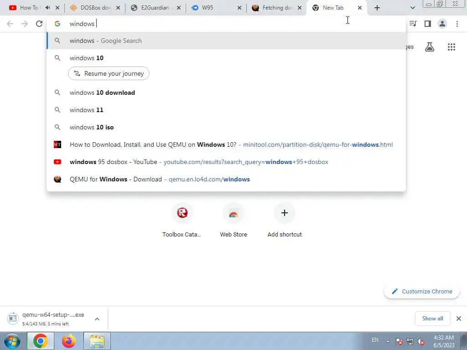The height and width of the screenshot is (350, 467).
Task: Close the E2Guardian tab
Action: pos(179,8)
